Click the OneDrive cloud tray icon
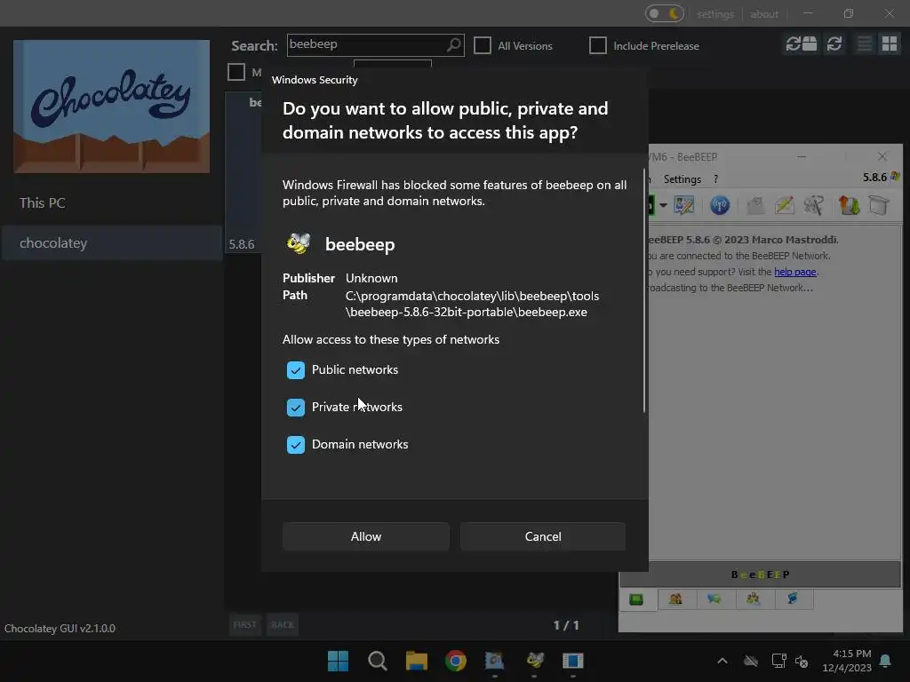 751,661
